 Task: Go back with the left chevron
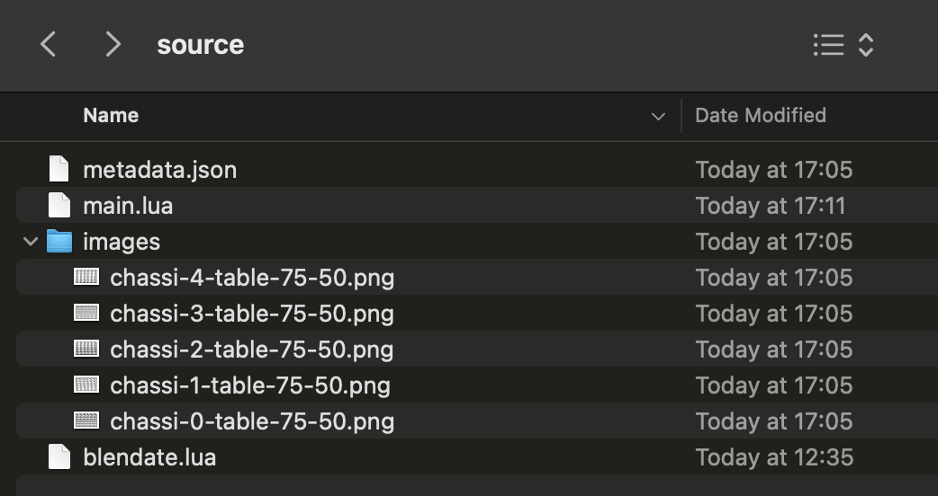[48, 44]
